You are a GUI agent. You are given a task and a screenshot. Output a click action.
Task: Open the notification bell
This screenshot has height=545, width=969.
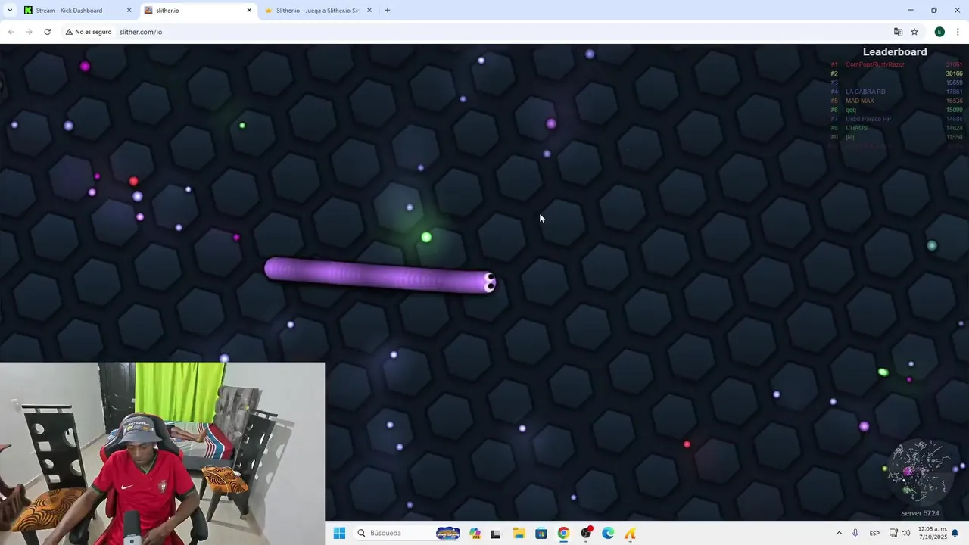[x=955, y=533]
